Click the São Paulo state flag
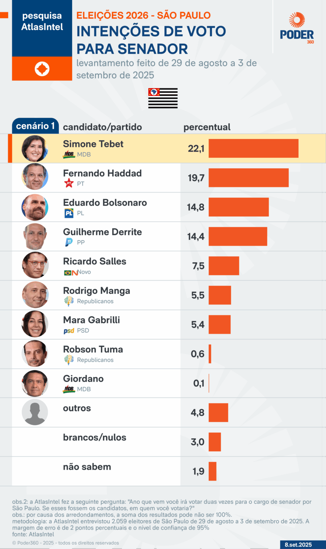 (x=163, y=98)
